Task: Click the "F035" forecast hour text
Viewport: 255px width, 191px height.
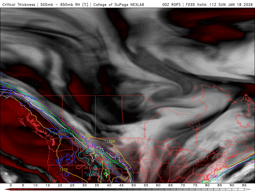Action: (x=190, y=4)
